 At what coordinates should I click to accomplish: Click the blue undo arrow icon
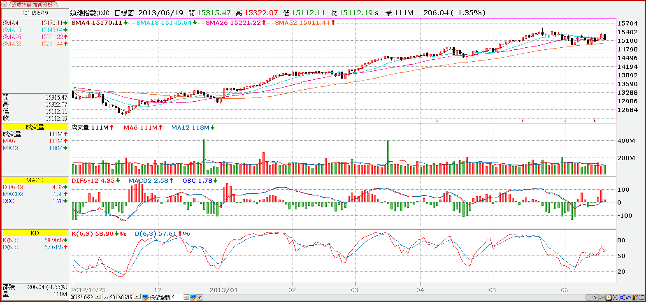[x=628, y=297]
